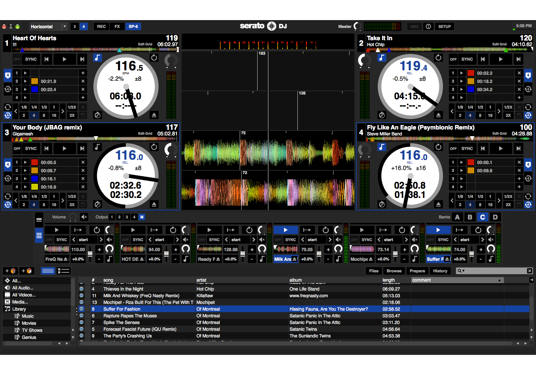Play sample slot FreQ Na
Screen dimensions: 536x375
pyautogui.click(x=57, y=230)
